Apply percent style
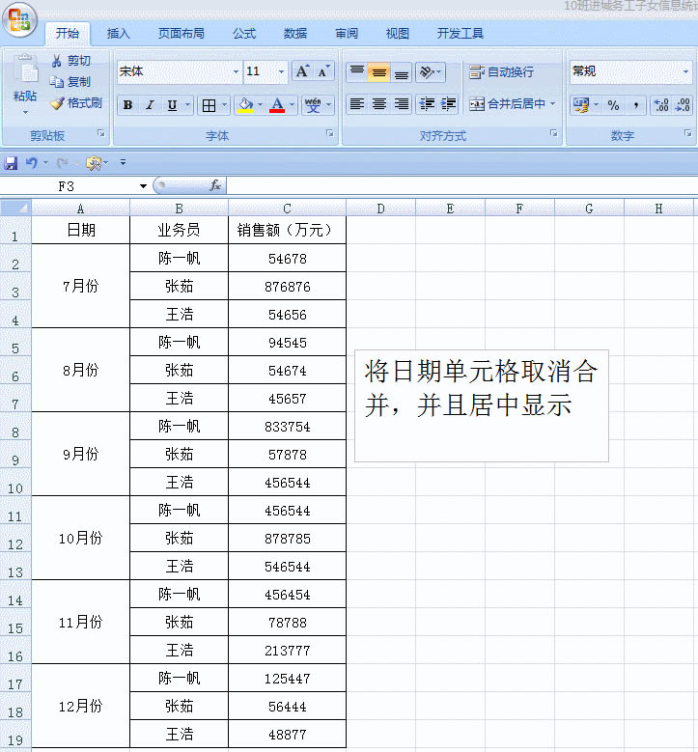Image resolution: width=698 pixels, height=752 pixels. (x=613, y=105)
